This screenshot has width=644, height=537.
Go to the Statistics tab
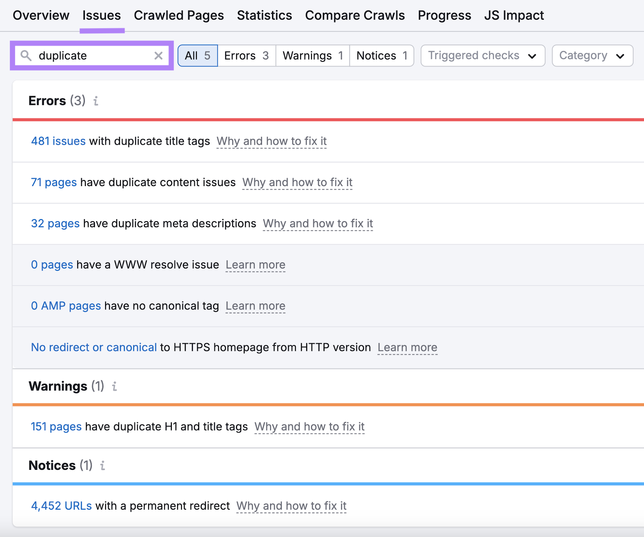click(264, 15)
